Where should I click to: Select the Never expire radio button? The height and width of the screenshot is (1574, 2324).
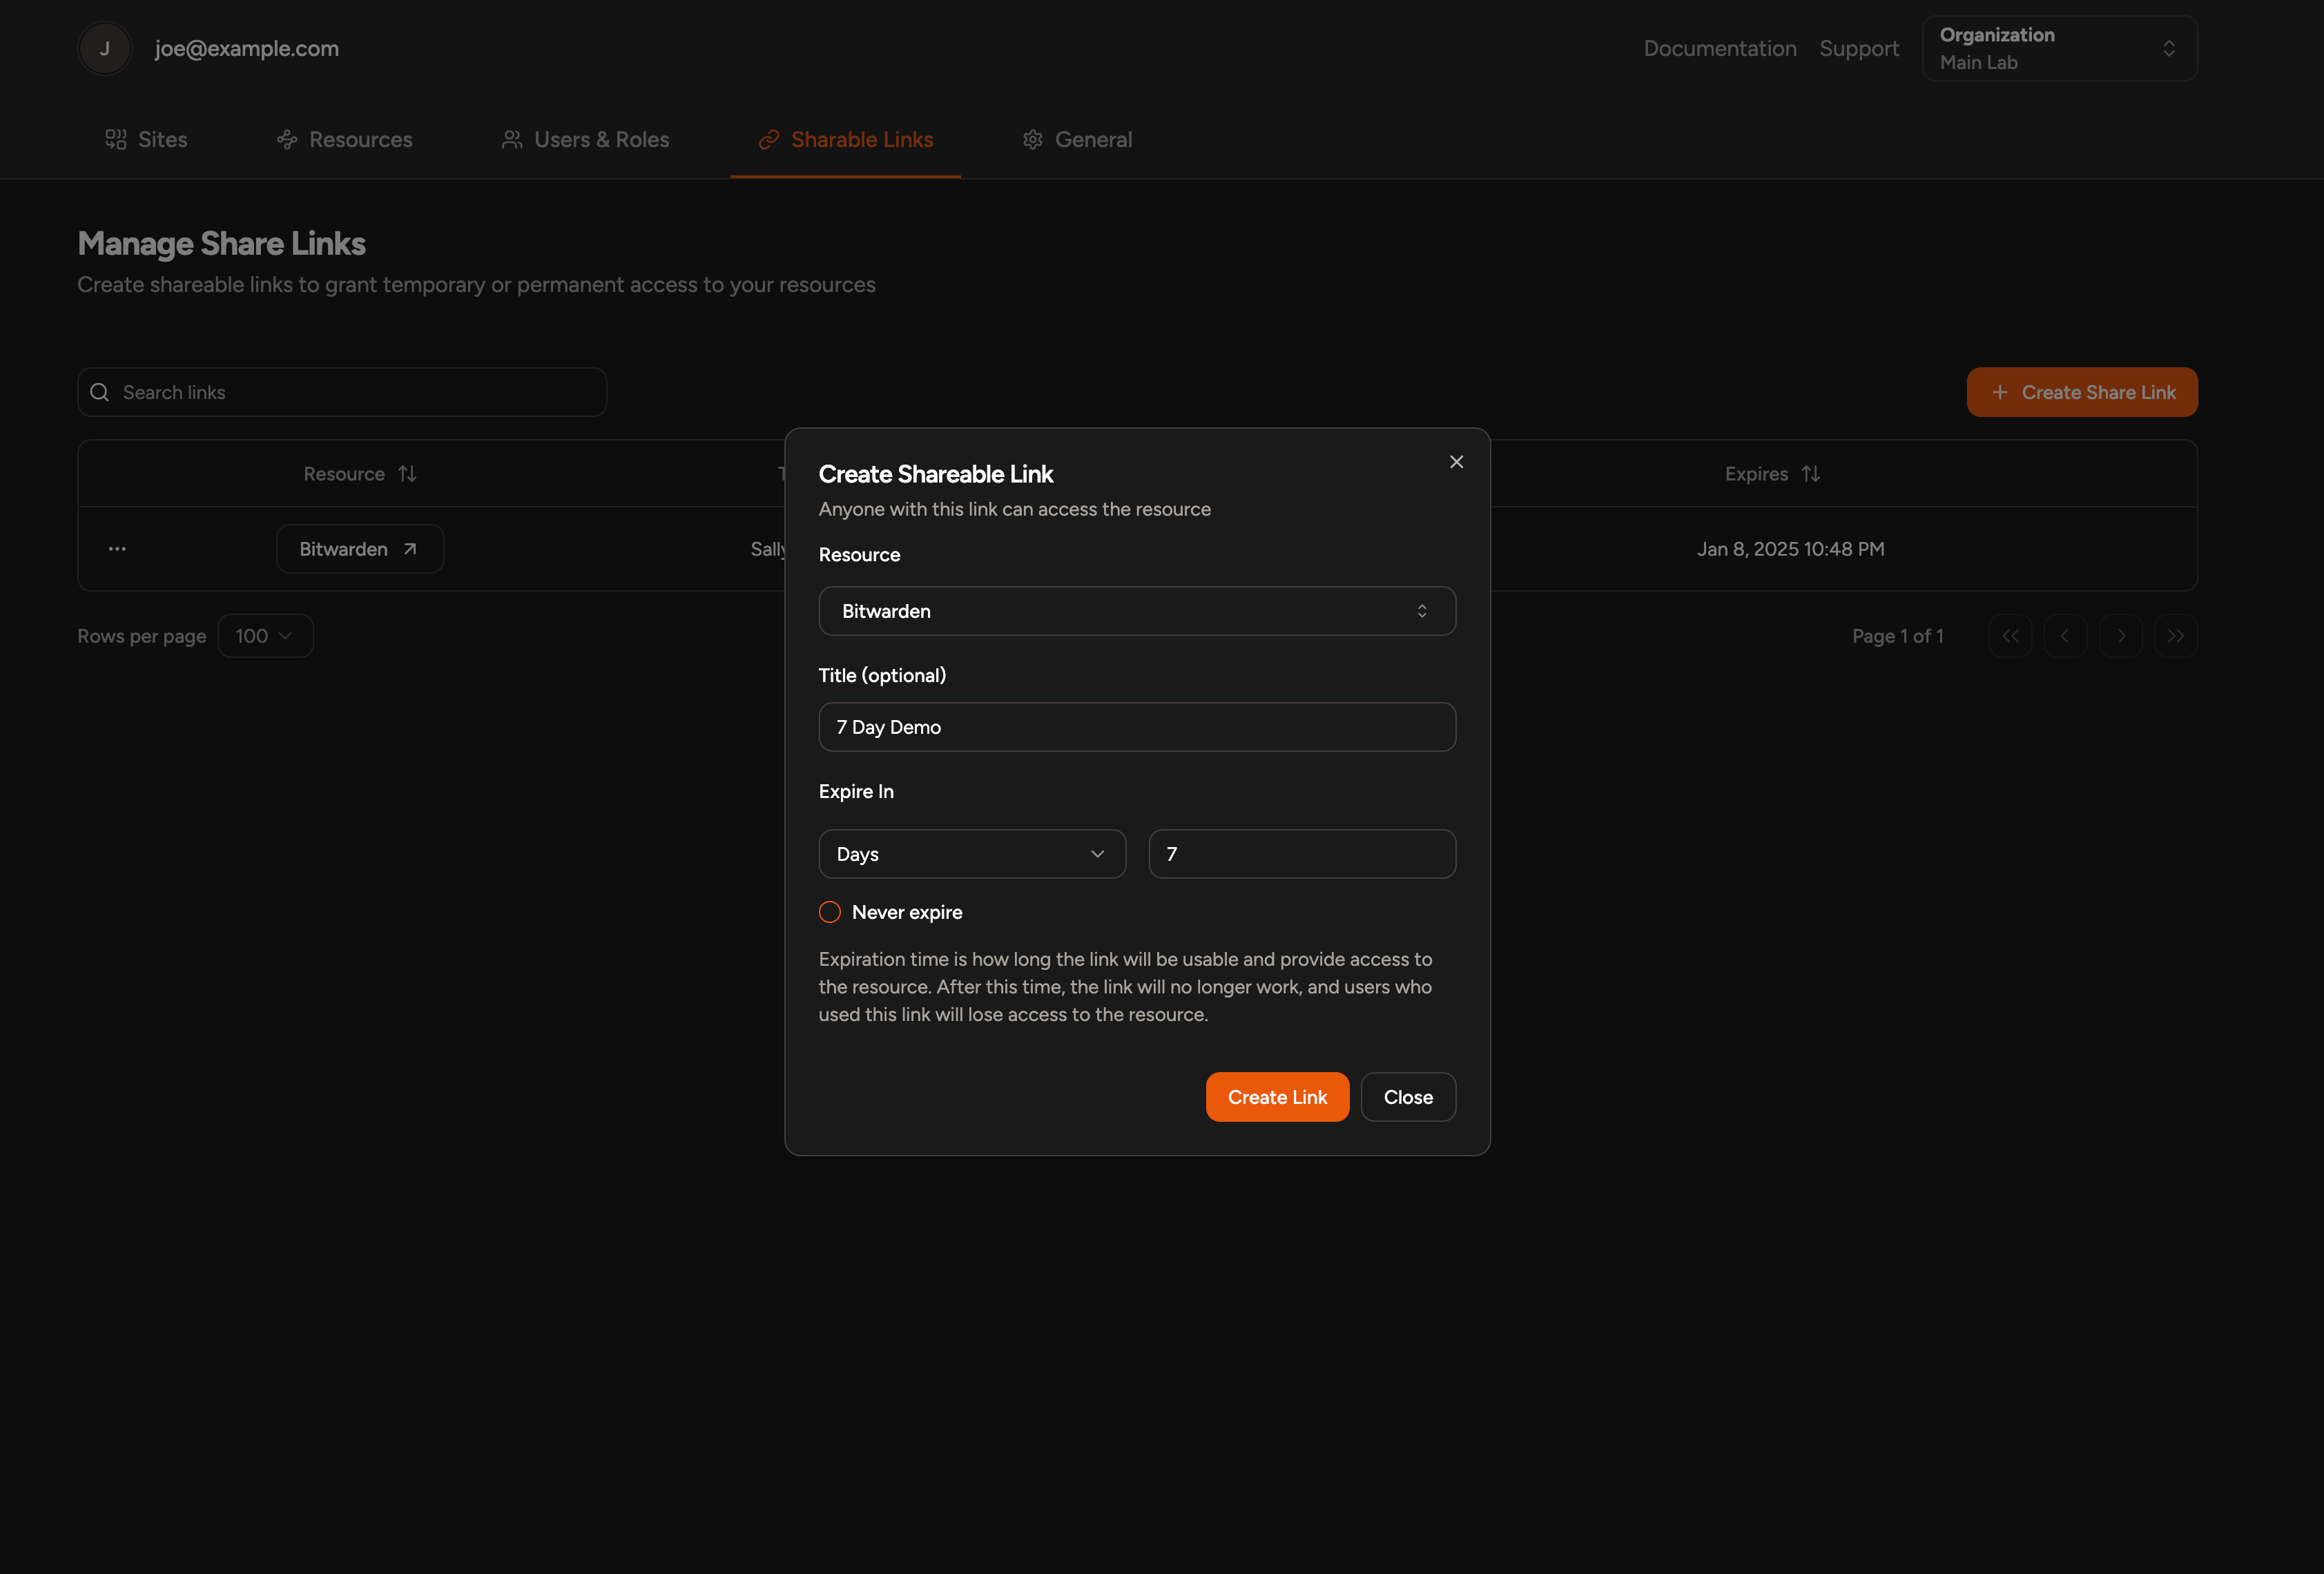click(829, 911)
